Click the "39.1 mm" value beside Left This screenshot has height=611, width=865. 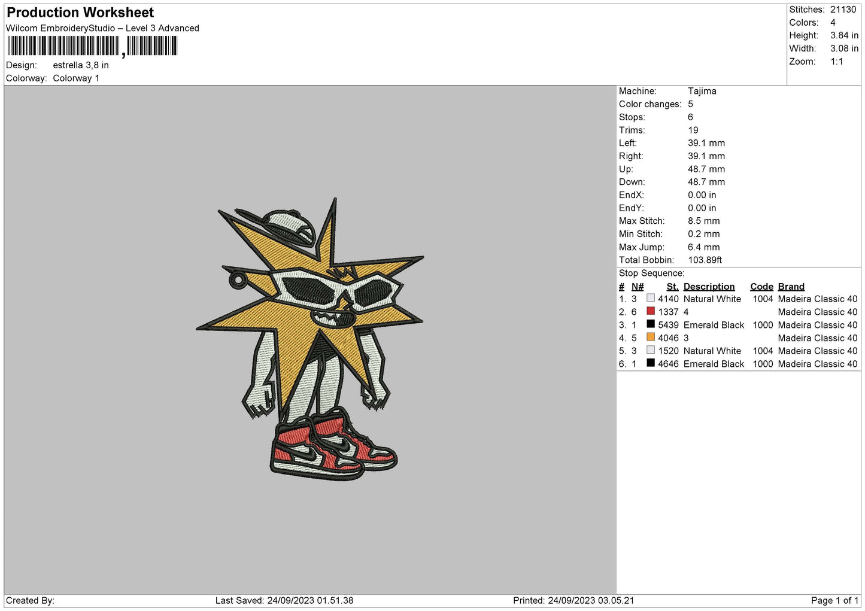(706, 143)
